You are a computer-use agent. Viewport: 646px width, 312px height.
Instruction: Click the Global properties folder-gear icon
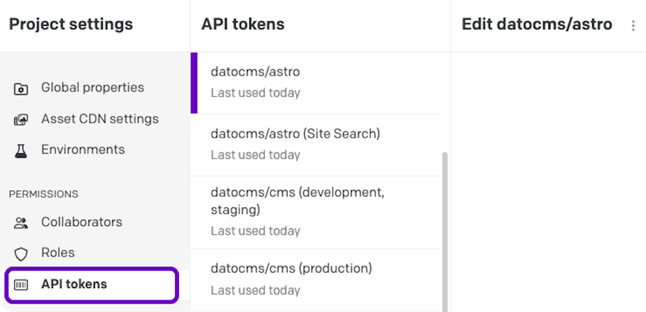click(21, 88)
